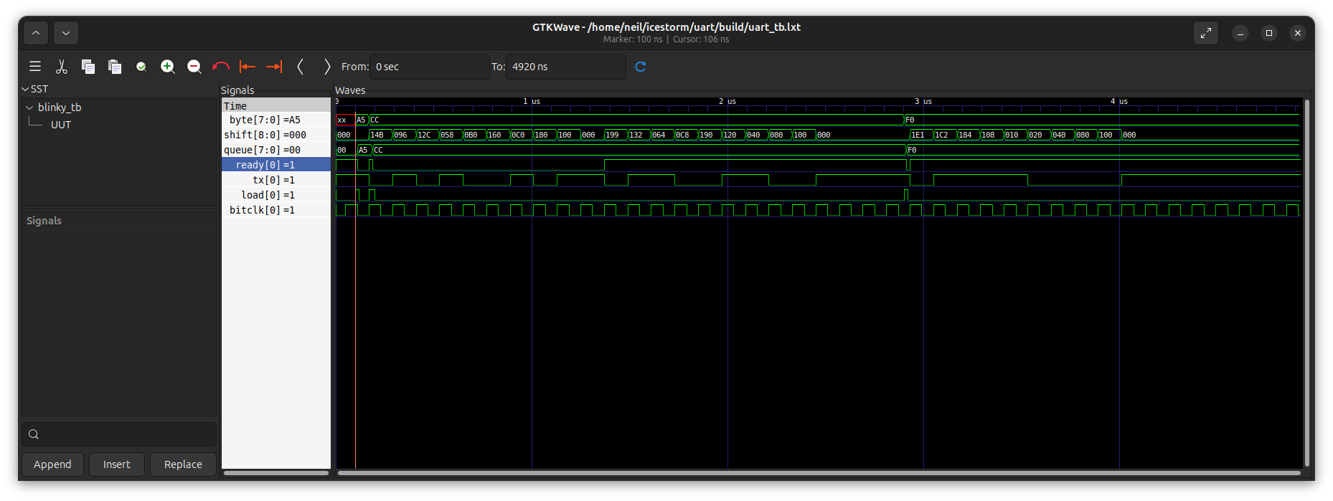
Task: Open the hamburger main menu
Action: [34, 67]
